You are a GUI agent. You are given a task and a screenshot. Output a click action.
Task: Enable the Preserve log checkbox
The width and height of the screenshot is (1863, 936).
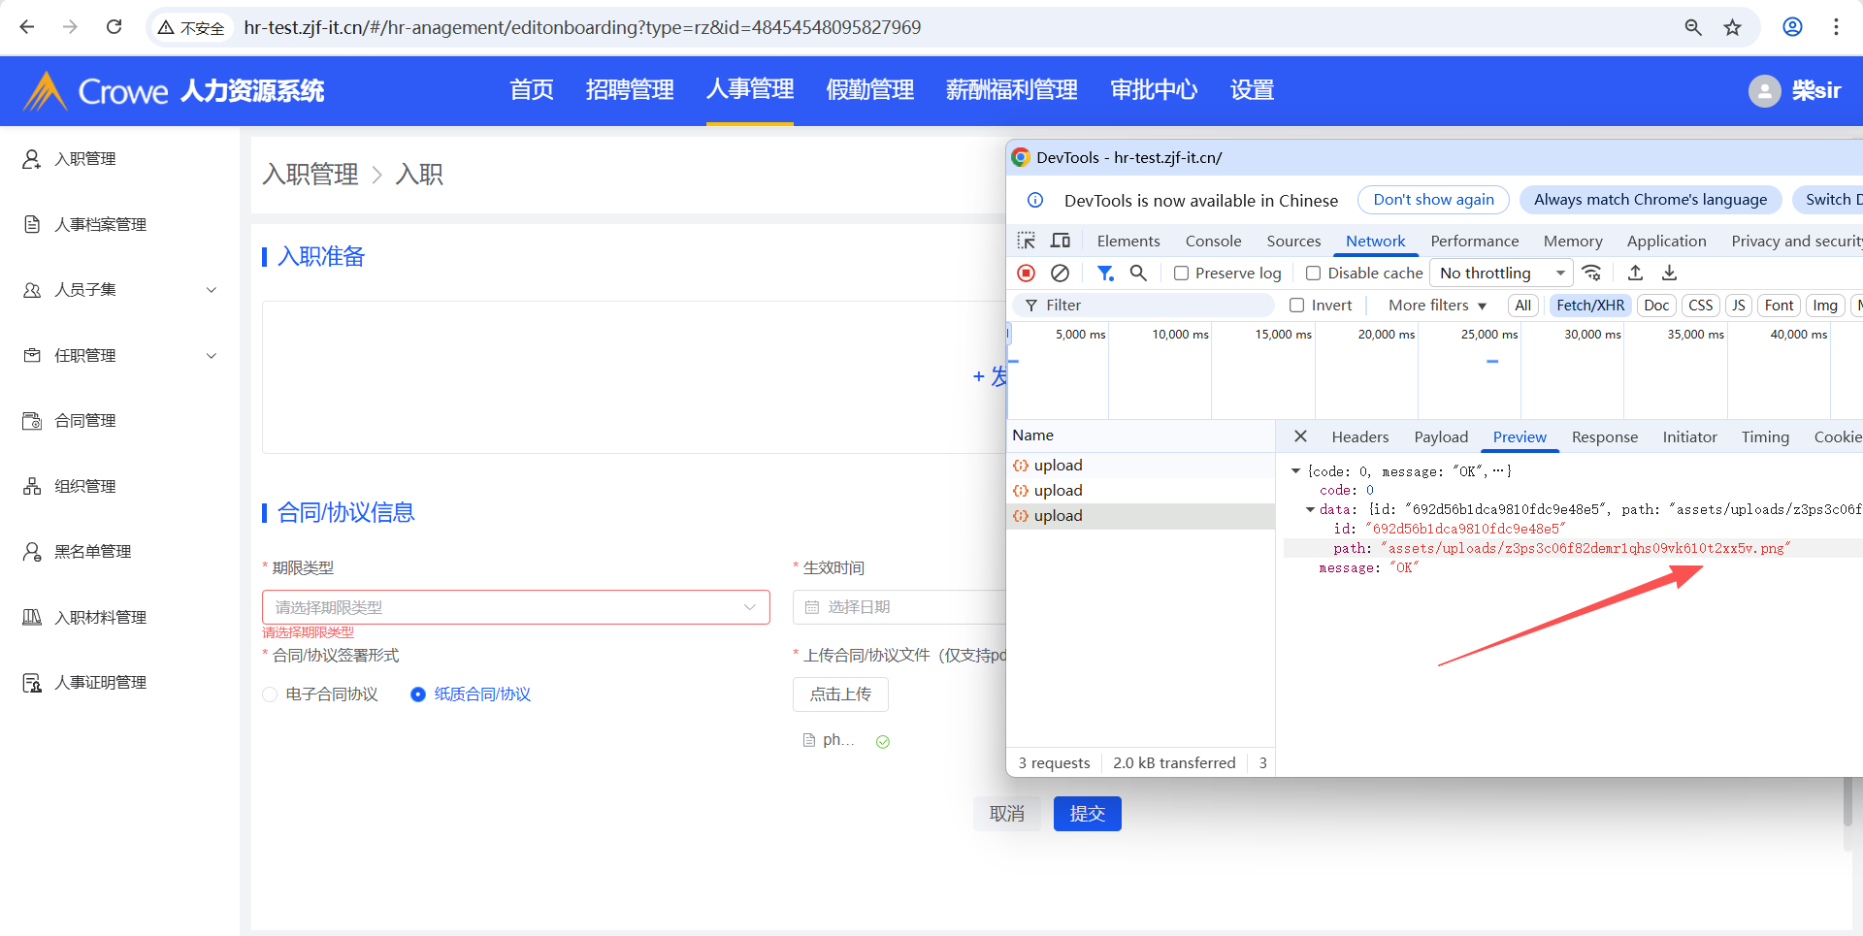(x=1181, y=274)
